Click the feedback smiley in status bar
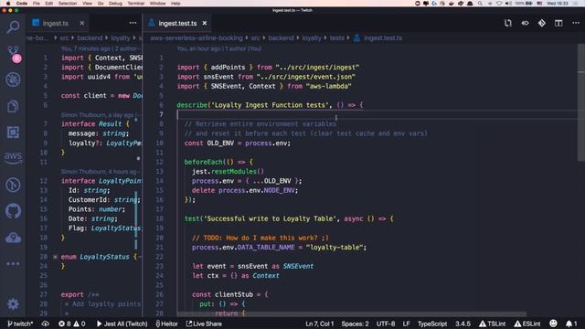This screenshot has width=585, height=329. coord(553,324)
